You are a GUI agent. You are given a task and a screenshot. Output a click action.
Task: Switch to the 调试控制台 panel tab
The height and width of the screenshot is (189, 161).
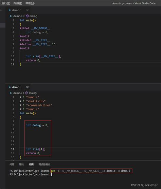tap(44, 164)
